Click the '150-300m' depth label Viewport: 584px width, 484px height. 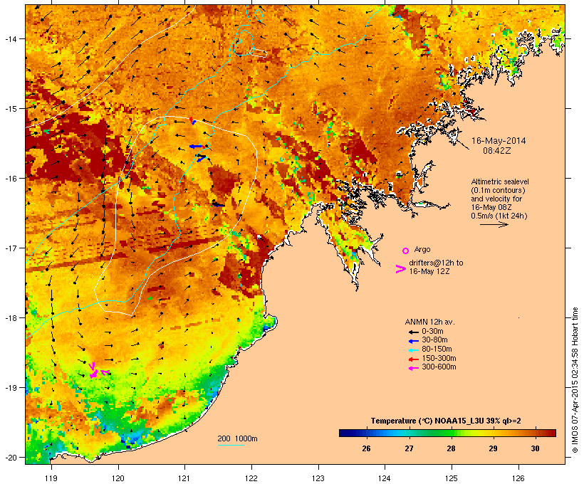[x=439, y=358]
